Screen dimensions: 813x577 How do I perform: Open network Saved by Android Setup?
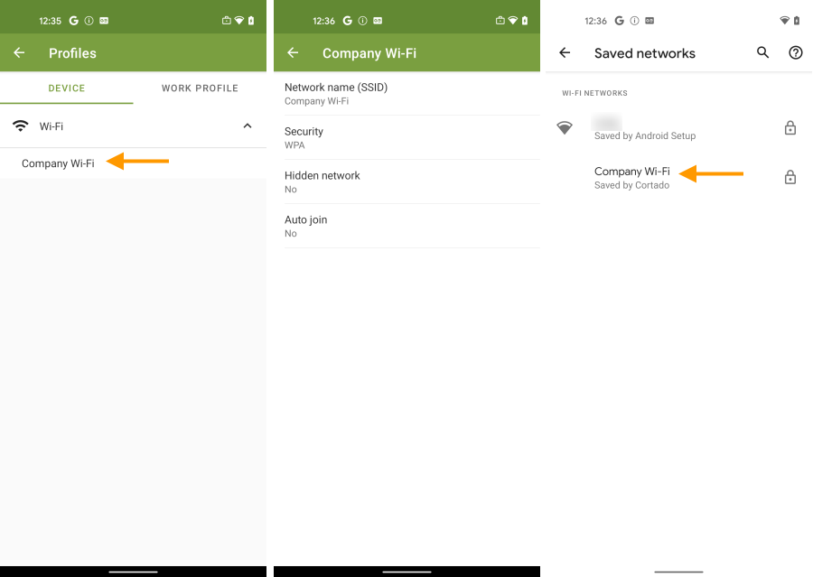coord(678,128)
